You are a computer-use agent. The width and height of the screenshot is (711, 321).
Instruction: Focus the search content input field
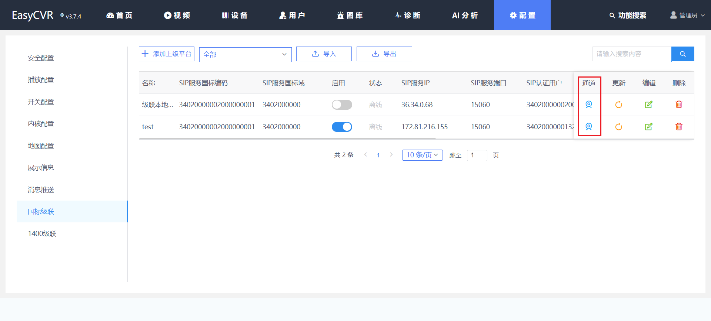pos(631,54)
